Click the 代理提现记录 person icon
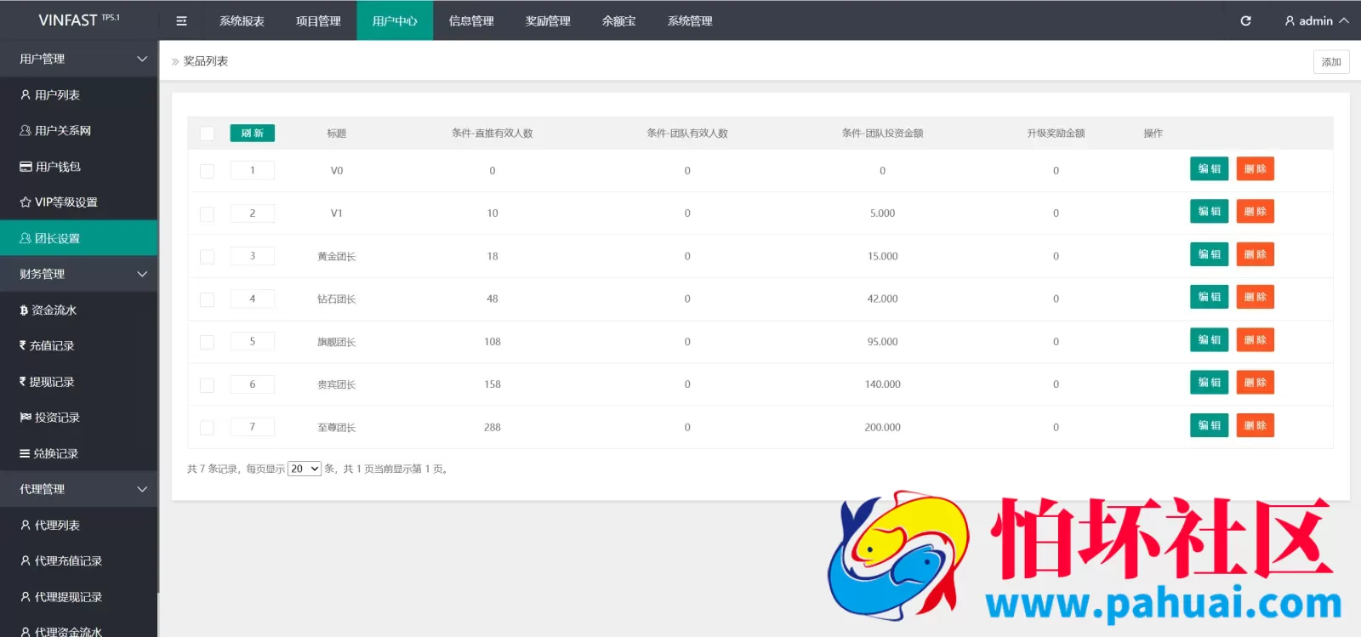The width and height of the screenshot is (1361, 637). 26,597
